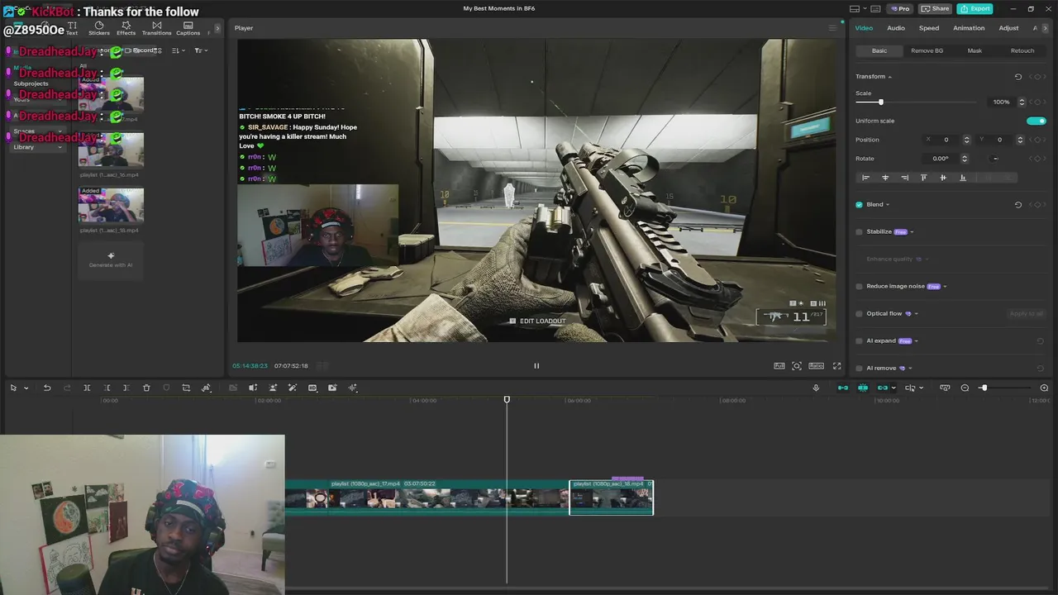Collapse the Transform section
The height and width of the screenshot is (595, 1058).
[889, 77]
